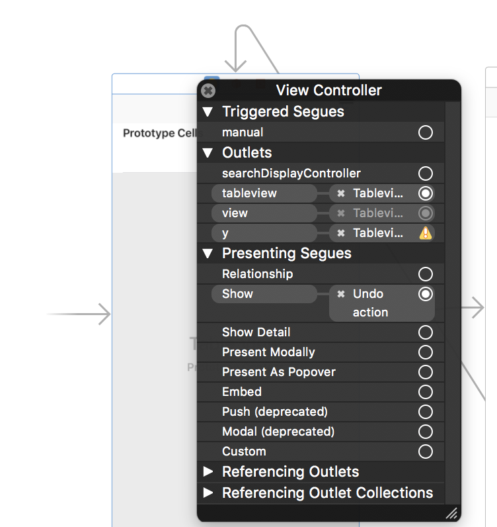Click the resize grip of the popup
The image size is (497, 527).
click(x=451, y=513)
